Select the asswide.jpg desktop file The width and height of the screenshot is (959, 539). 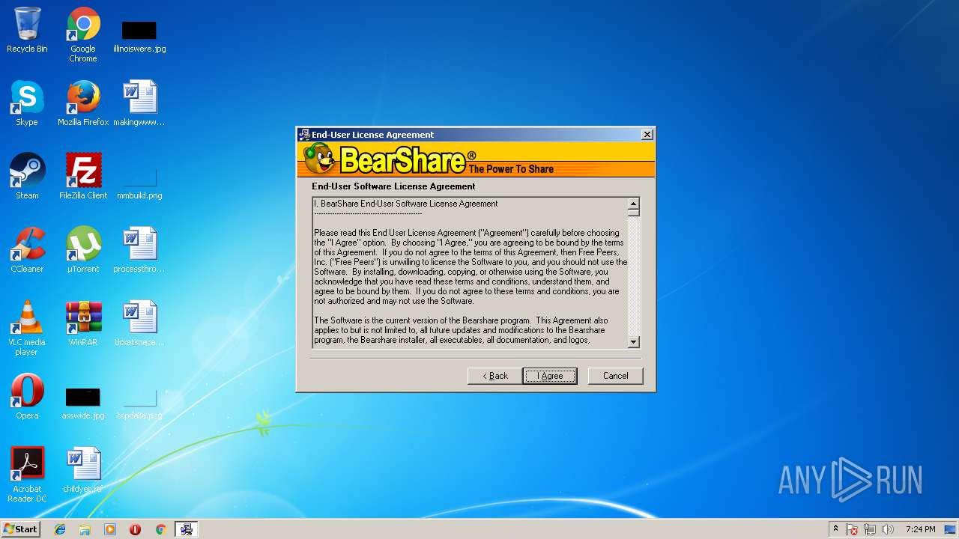point(83,404)
